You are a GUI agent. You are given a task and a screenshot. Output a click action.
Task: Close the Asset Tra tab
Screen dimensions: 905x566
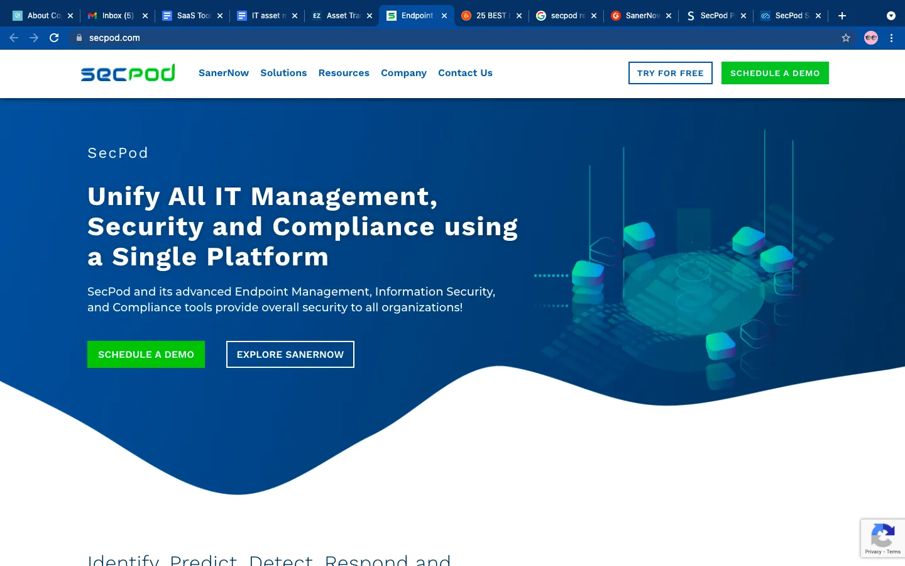370,16
